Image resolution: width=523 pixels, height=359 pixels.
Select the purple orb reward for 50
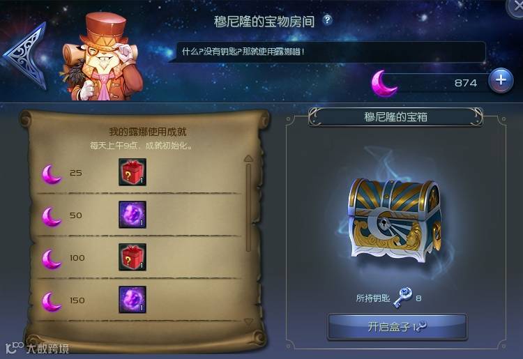(132, 215)
